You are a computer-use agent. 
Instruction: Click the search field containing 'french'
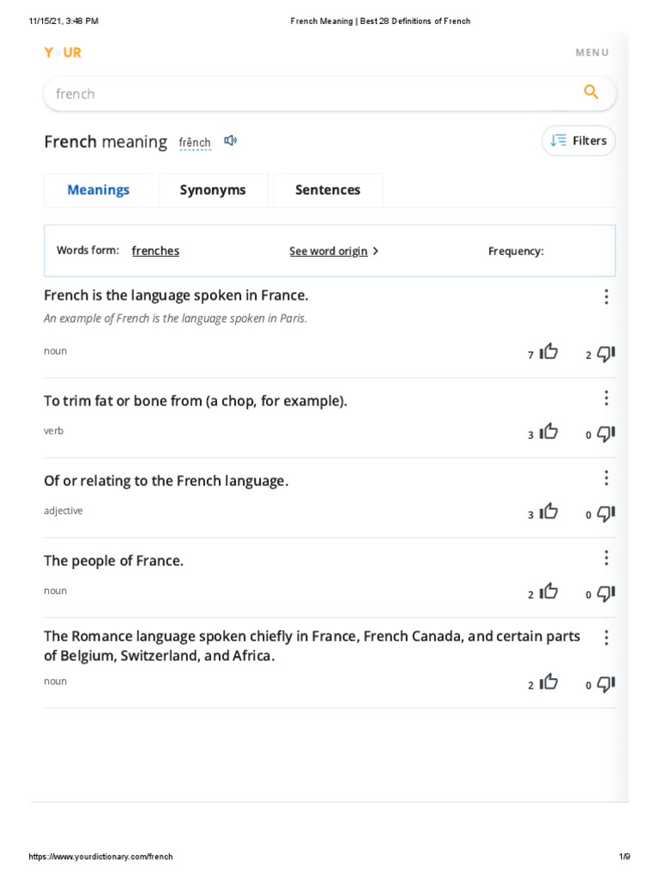coord(309,94)
